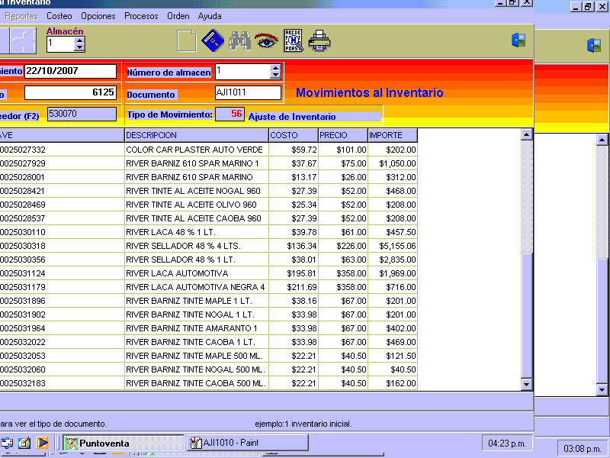
Task: Click the blank new document icon
Action: pyautogui.click(x=187, y=40)
